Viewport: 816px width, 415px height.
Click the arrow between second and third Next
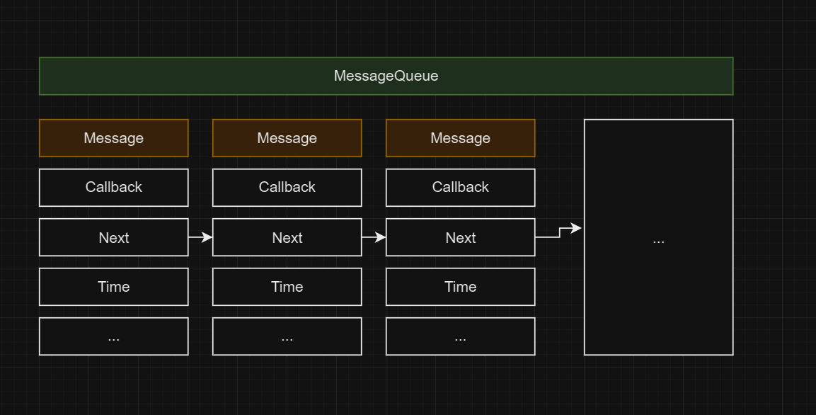[373, 237]
